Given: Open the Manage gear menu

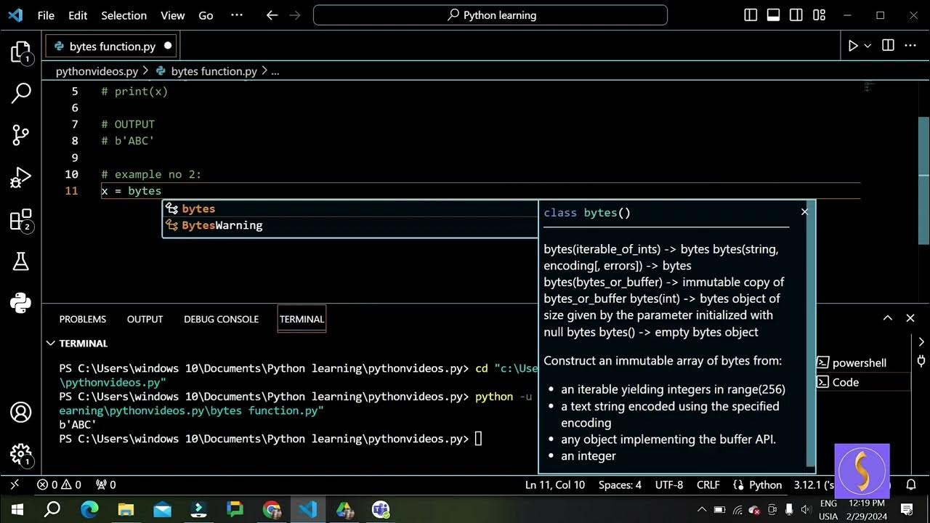Looking at the screenshot, I should [21, 455].
